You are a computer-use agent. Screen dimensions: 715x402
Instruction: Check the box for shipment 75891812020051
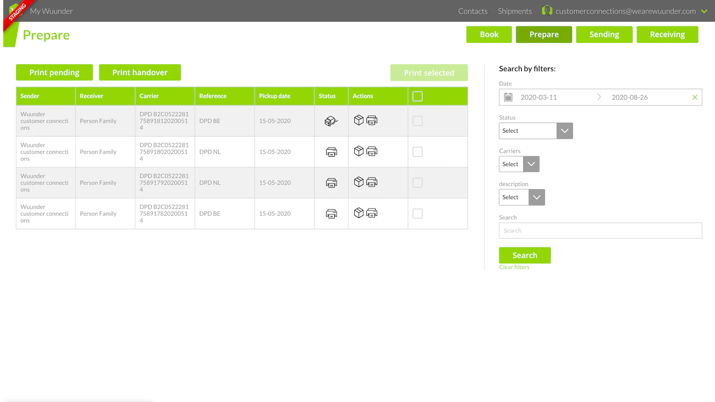tap(417, 121)
